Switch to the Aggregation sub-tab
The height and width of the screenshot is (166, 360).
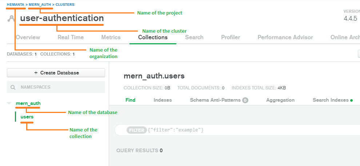click(x=280, y=100)
